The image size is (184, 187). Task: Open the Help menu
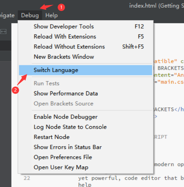pyautogui.click(x=51, y=15)
